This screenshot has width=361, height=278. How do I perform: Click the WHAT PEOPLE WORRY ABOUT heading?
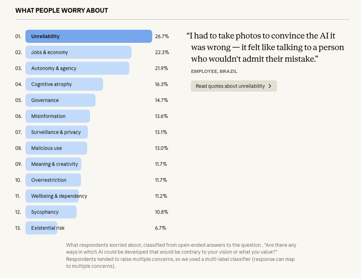pos(61,11)
